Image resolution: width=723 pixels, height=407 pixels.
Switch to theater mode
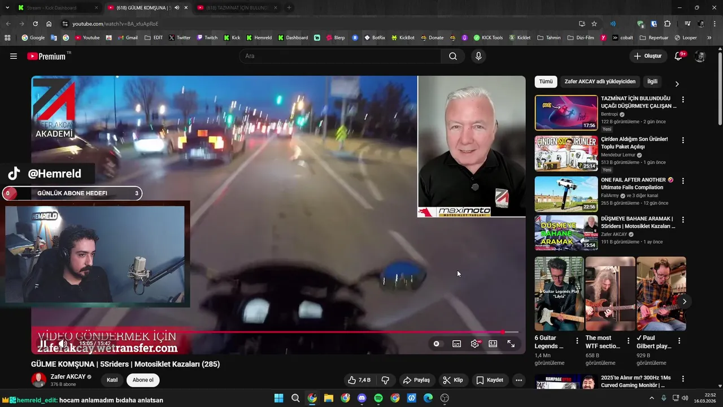click(493, 344)
